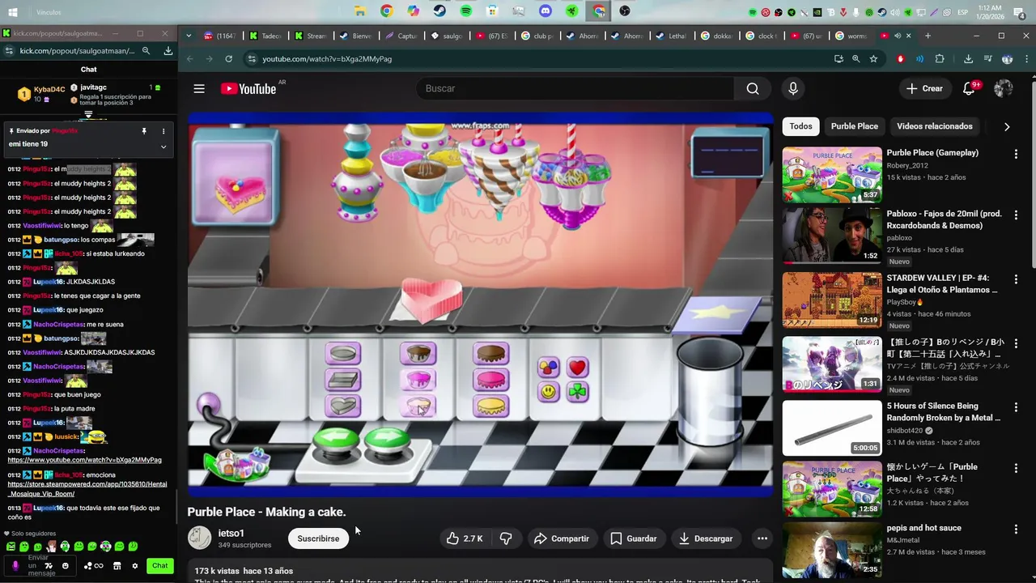Click the YouTube address bar URL
This screenshot has width=1036, height=583.
point(327,59)
